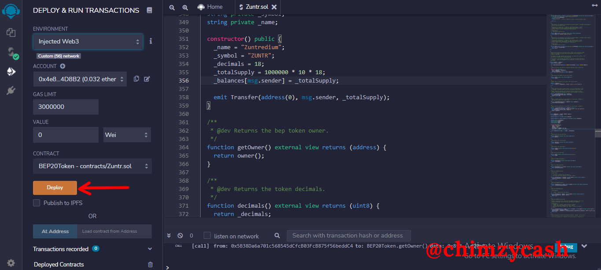Click the Gas Limit input field
Screen dimensions: 601x270
pos(66,107)
